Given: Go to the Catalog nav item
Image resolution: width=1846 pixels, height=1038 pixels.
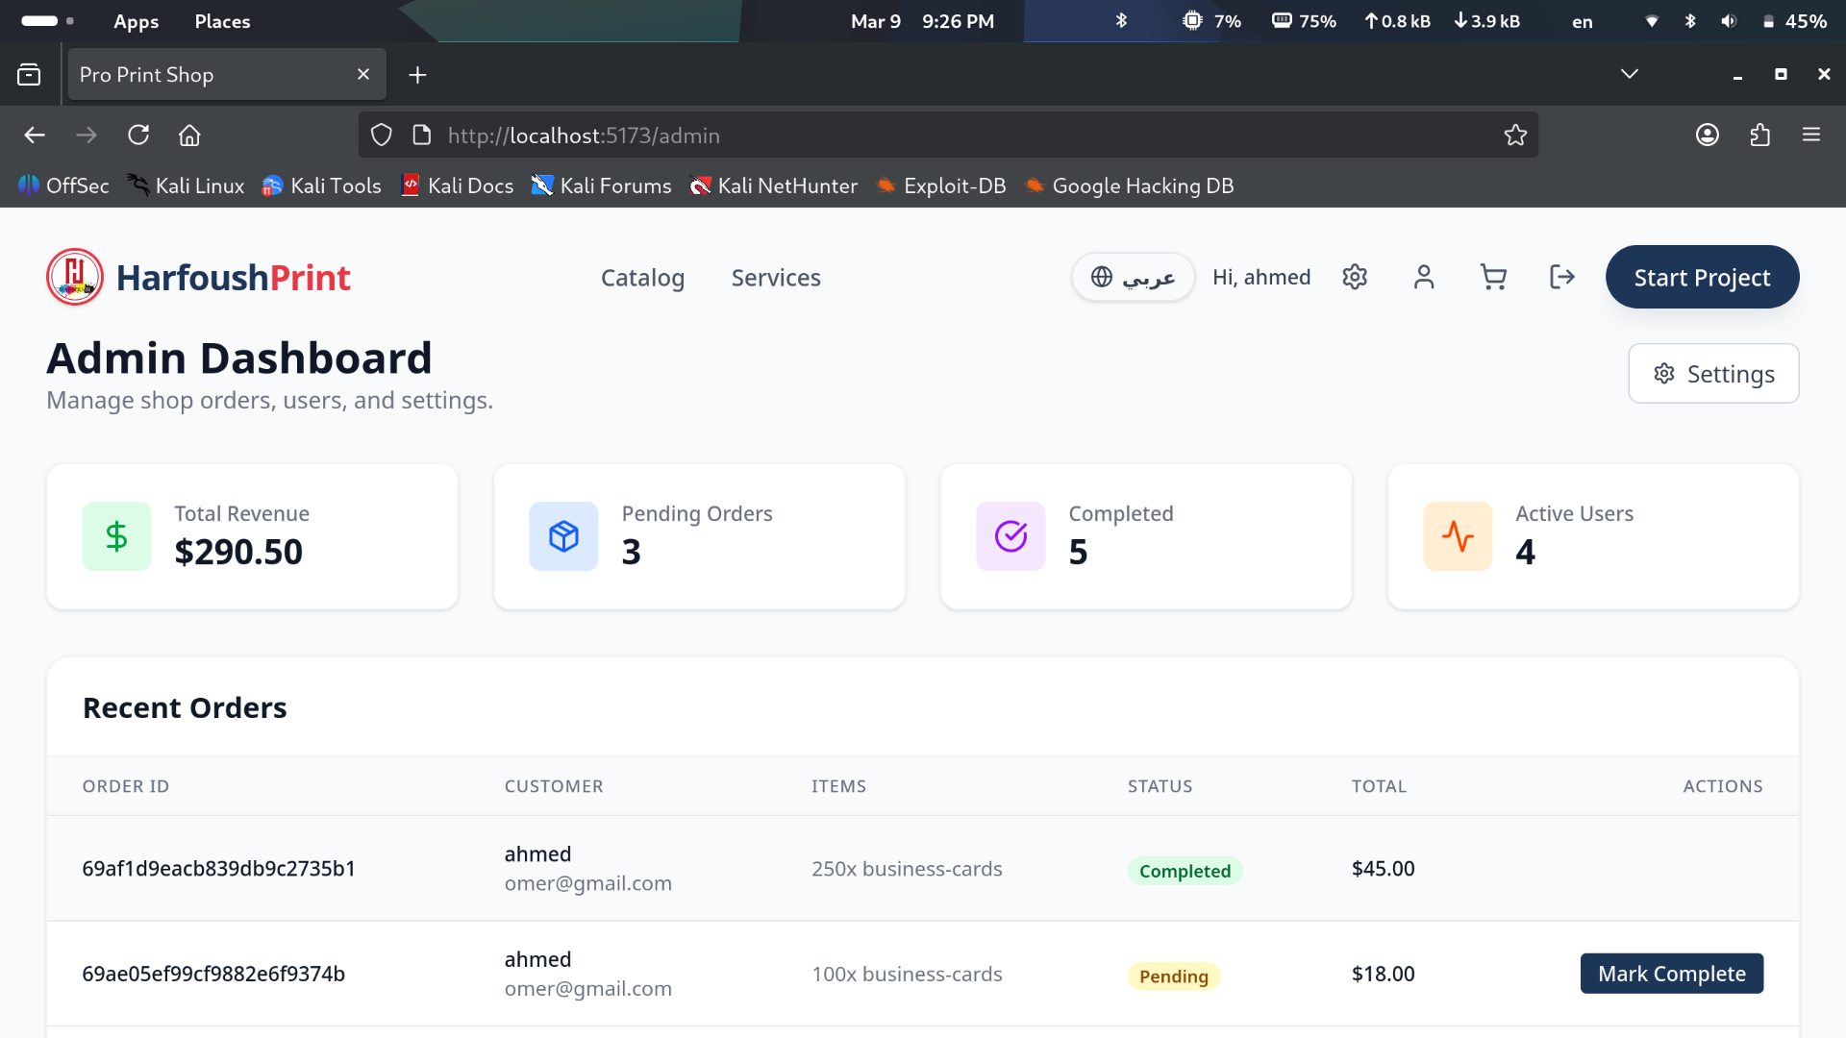Looking at the screenshot, I should pyautogui.click(x=642, y=278).
